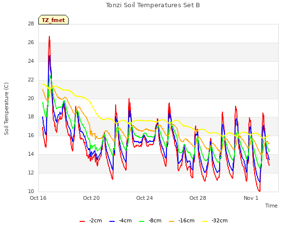The height and width of the screenshot is (230, 307).
Task: Click the 26 y-axis tick label
Action: pyautogui.click(x=31, y=43)
